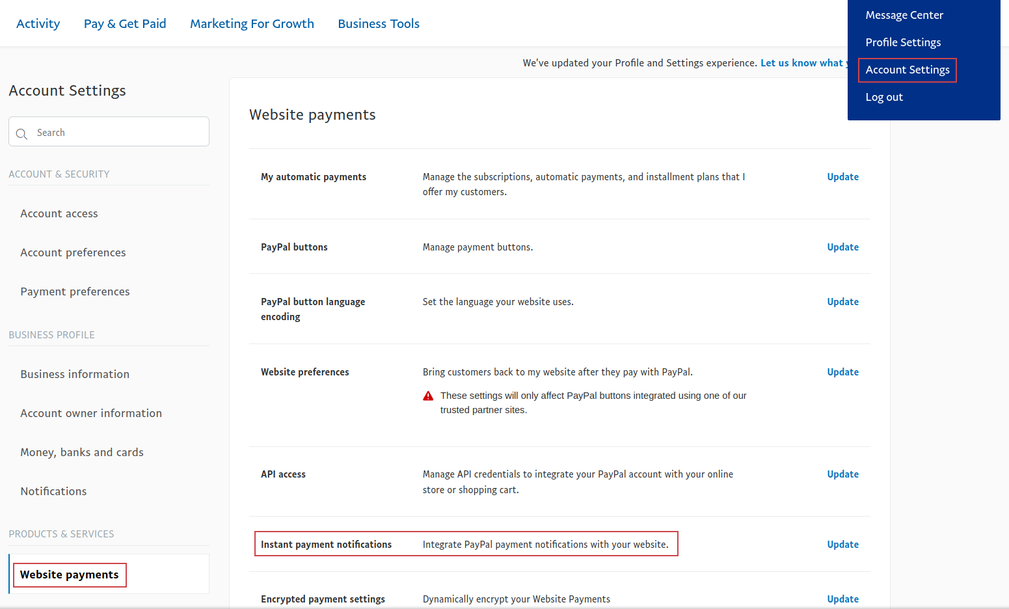Click 'Manage payment buttons.' description

pos(478,247)
